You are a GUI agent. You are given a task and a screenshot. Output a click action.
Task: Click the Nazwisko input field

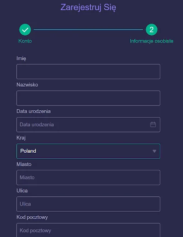(88, 98)
